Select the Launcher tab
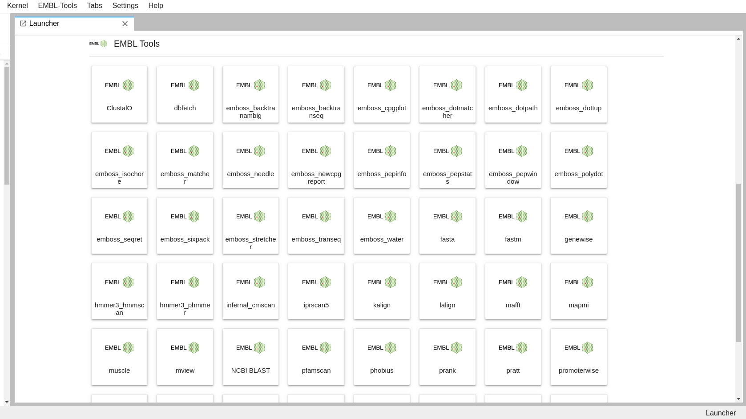The image size is (746, 419). (x=74, y=24)
